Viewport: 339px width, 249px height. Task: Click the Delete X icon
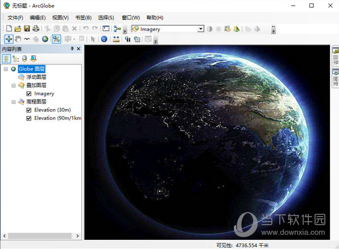[75, 28]
